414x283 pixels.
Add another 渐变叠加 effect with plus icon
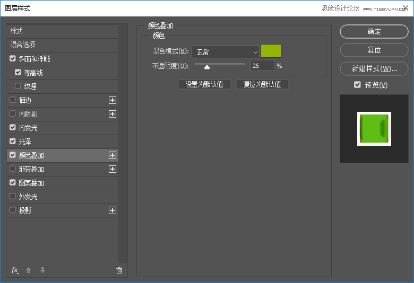(x=113, y=169)
